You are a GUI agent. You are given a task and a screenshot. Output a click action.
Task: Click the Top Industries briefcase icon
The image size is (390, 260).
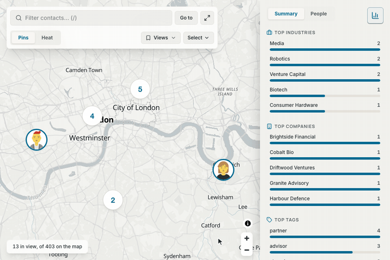[x=269, y=32]
